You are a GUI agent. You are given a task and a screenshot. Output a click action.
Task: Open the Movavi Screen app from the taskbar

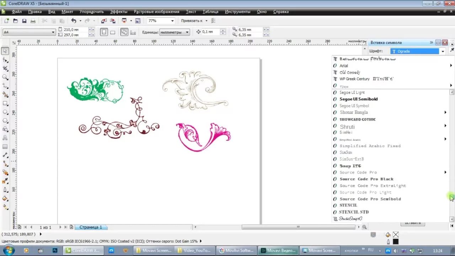[320, 250]
